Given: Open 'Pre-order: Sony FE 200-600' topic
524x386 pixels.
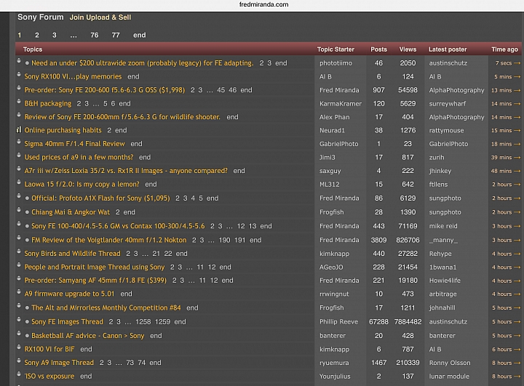Looking at the screenshot, I should (105, 90).
